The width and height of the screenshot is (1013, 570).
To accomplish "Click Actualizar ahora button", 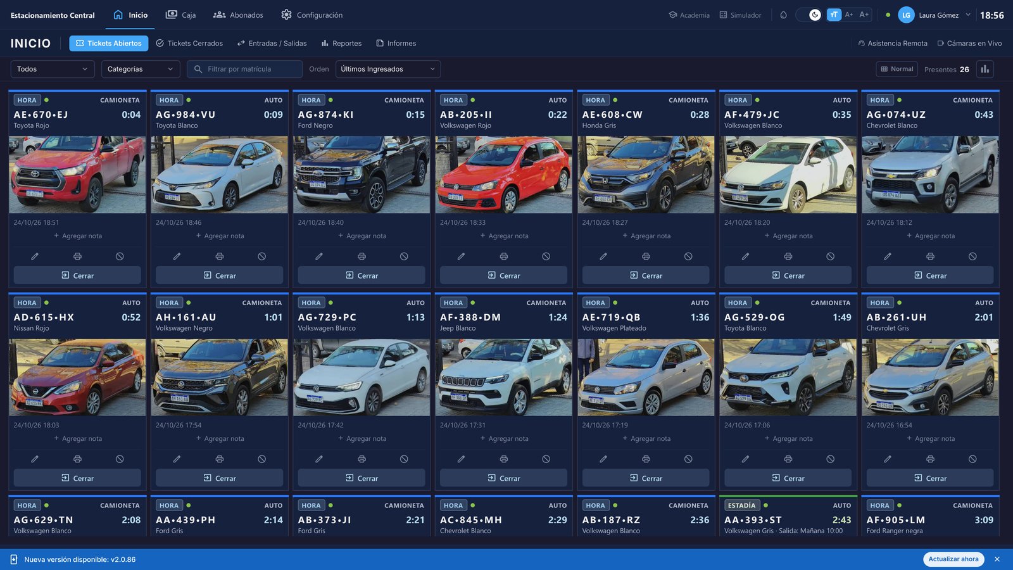I will [x=953, y=559].
